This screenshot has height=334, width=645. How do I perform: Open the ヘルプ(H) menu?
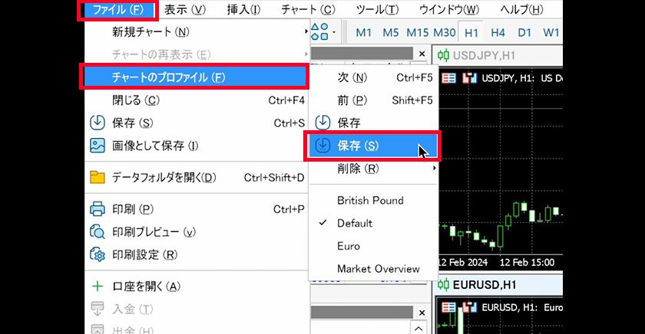point(521,9)
